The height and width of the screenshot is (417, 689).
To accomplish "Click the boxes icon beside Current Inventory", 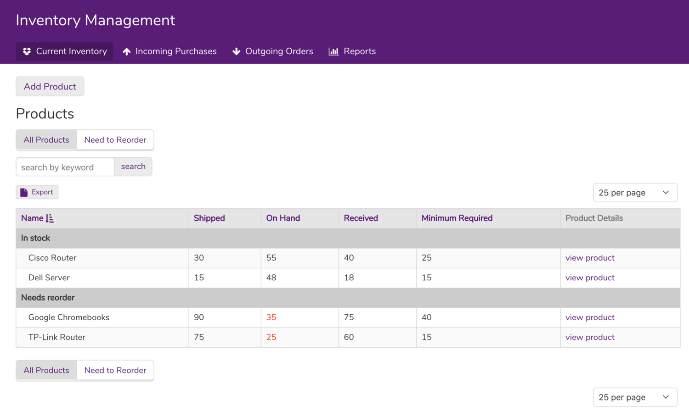I will 27,51.
